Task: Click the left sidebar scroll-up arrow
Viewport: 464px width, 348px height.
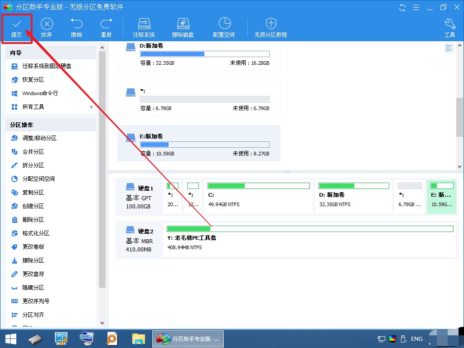Action: coord(102,48)
